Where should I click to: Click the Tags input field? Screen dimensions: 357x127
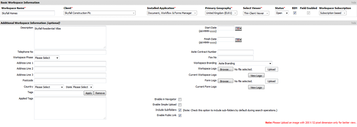[x=59, y=93]
